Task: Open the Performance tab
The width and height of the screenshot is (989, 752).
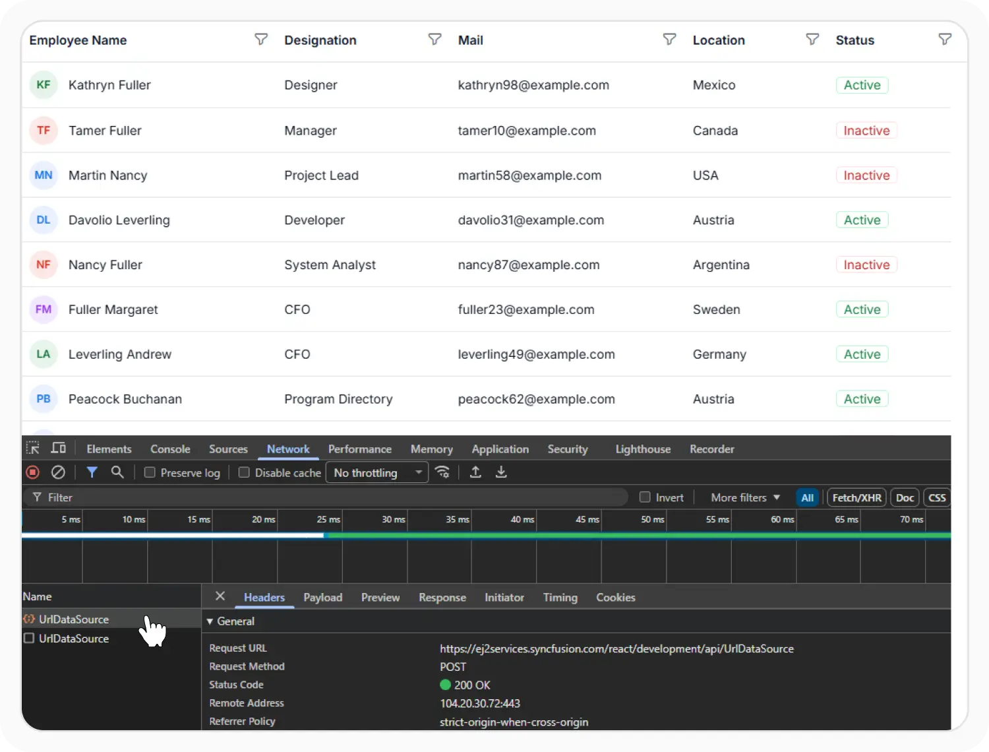Action: tap(360, 449)
